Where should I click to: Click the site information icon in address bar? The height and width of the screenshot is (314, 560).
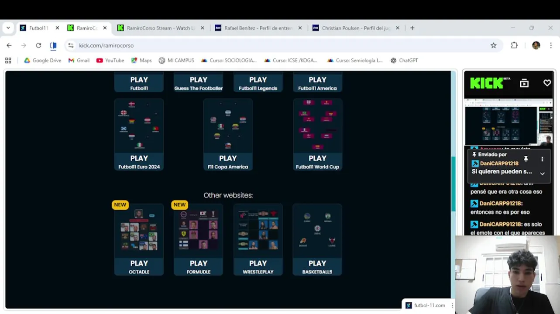tap(71, 45)
